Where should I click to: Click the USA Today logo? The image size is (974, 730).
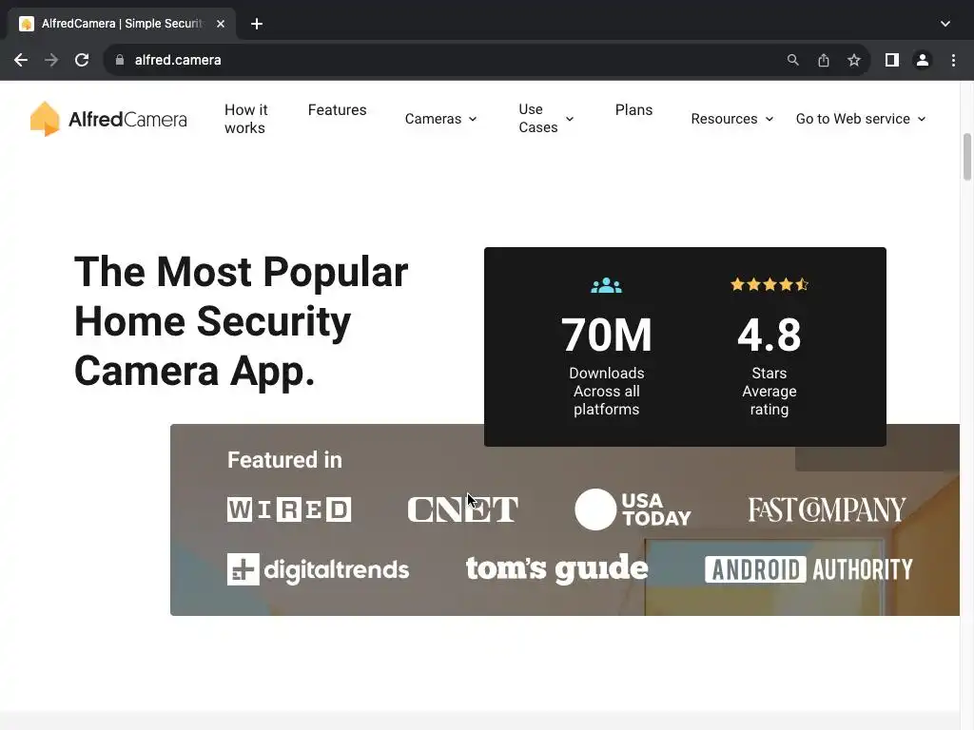pyautogui.click(x=633, y=509)
